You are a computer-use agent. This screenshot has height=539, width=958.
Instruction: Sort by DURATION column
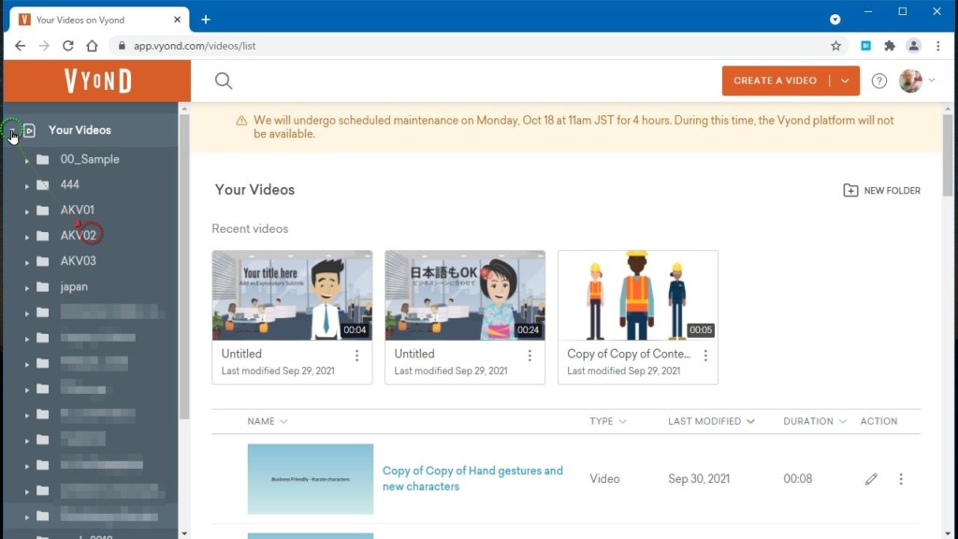coord(815,421)
